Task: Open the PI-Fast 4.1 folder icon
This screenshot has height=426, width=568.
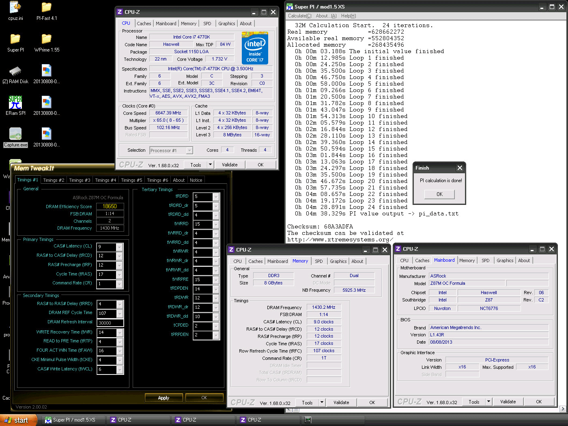Action: (46, 7)
